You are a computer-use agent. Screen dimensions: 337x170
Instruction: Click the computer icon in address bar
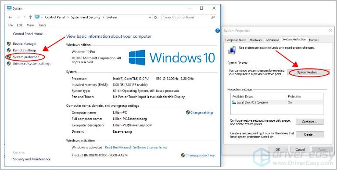pos(37,17)
